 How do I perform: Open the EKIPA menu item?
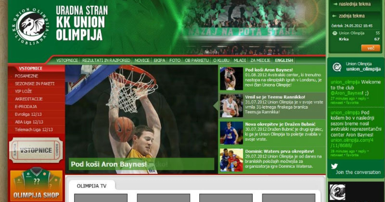(x=159, y=60)
